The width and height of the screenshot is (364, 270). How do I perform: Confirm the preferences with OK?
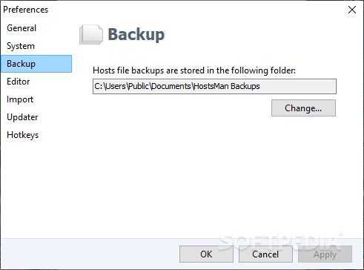tap(206, 254)
